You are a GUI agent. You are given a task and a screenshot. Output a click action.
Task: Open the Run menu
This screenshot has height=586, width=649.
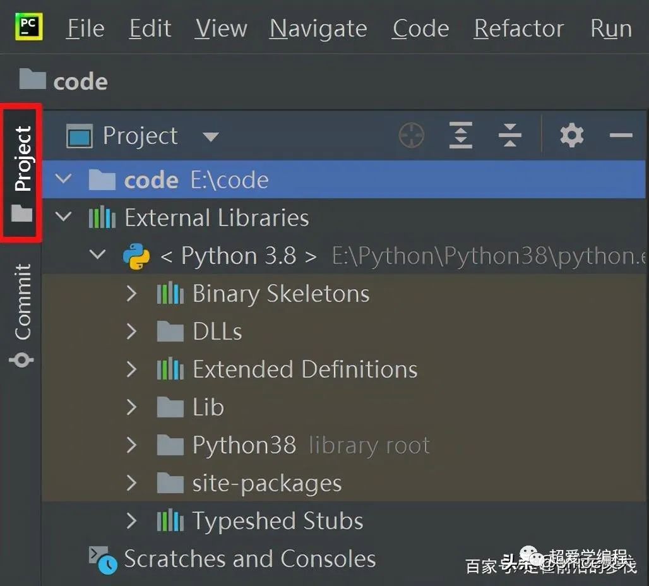pos(611,28)
